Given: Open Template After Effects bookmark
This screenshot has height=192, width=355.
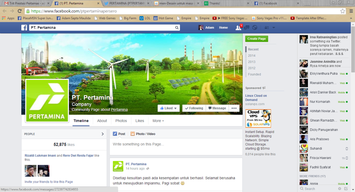Looking at the screenshot, I should coord(309,18).
